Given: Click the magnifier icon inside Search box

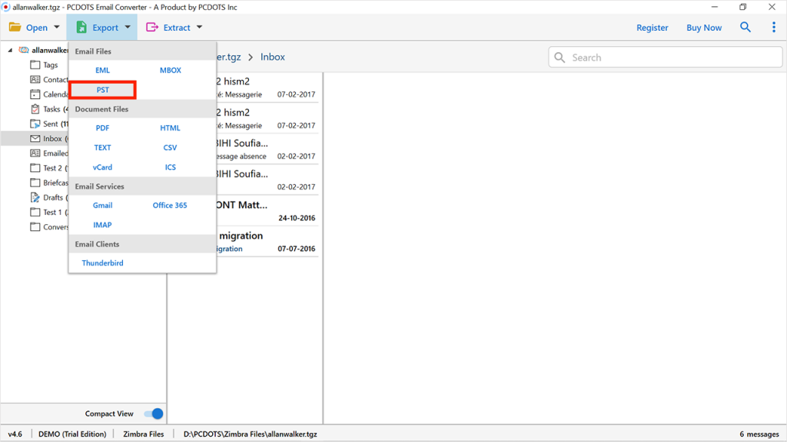Looking at the screenshot, I should [x=560, y=57].
